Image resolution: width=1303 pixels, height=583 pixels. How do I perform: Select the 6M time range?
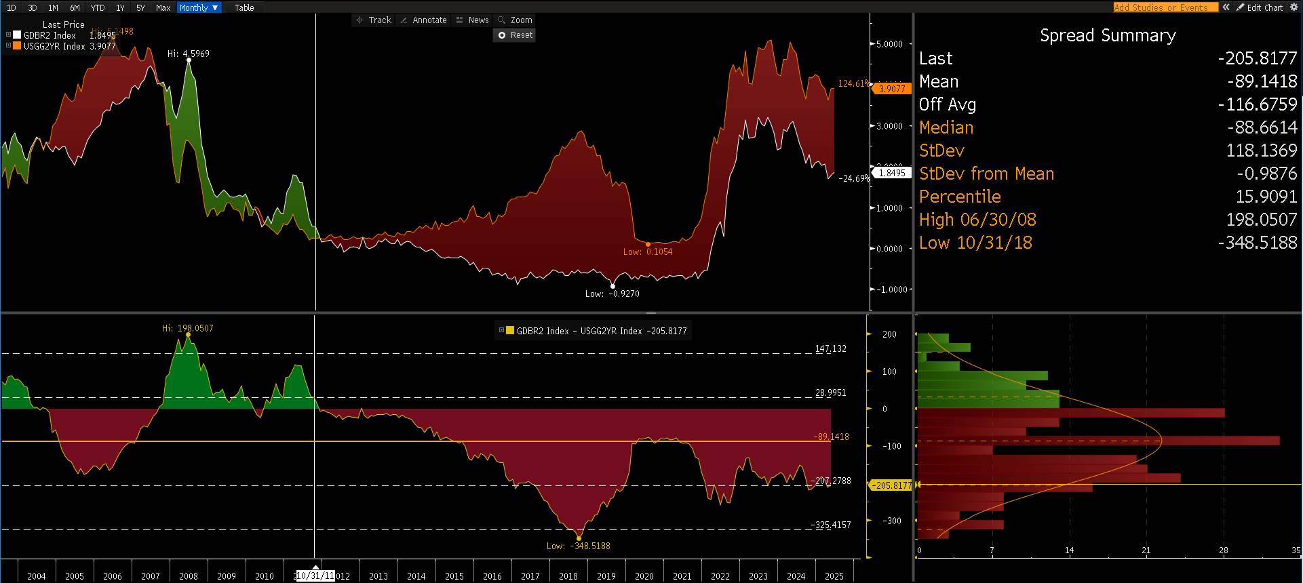[75, 7]
